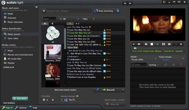189x110 pixels.
Task: Collapse the left sidebar panel
Action: point(36,7)
